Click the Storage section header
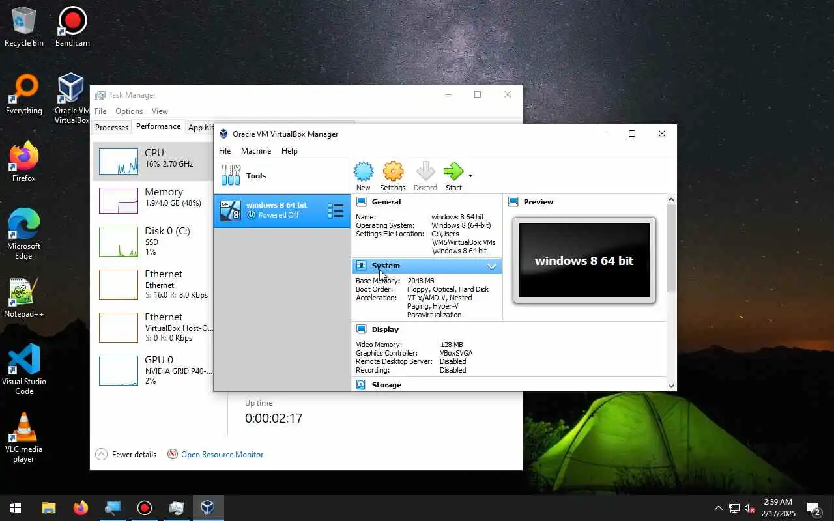The width and height of the screenshot is (834, 521). click(386, 385)
